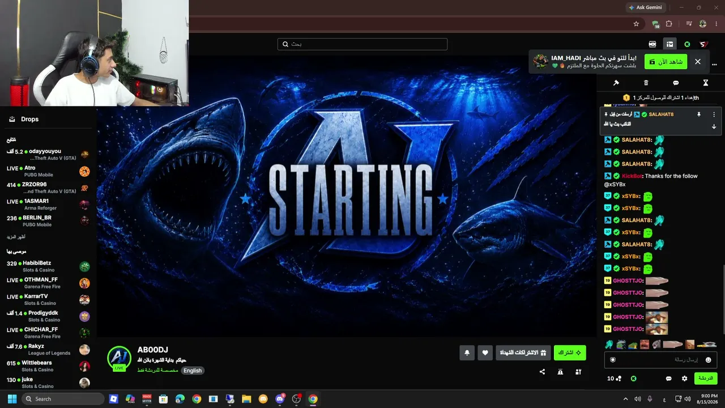Click the trash icon above the chat
The height and width of the screenshot is (408, 725).
[x=646, y=83]
